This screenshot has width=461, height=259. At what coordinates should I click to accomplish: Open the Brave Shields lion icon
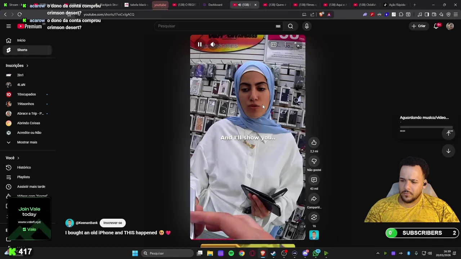tap(321, 14)
